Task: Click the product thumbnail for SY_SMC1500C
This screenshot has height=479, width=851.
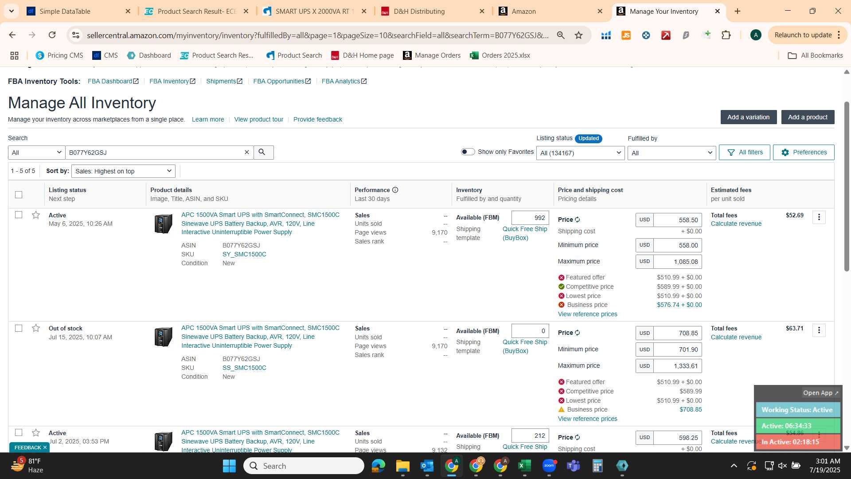Action: [x=163, y=224]
